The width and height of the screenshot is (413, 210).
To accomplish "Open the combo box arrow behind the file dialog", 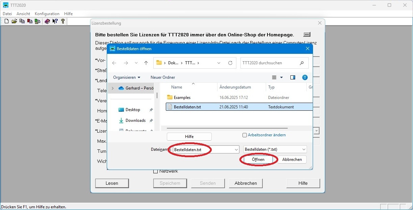I will (317, 131).
